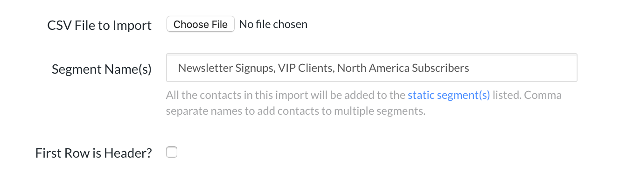Click the word 'Import' in CSV label
The height and width of the screenshot is (180, 641).
coord(134,25)
